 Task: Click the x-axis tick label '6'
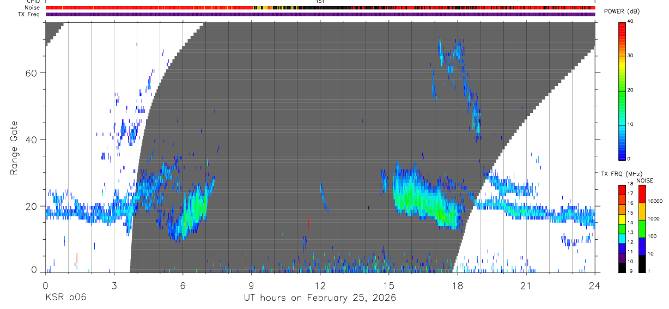click(183, 286)
